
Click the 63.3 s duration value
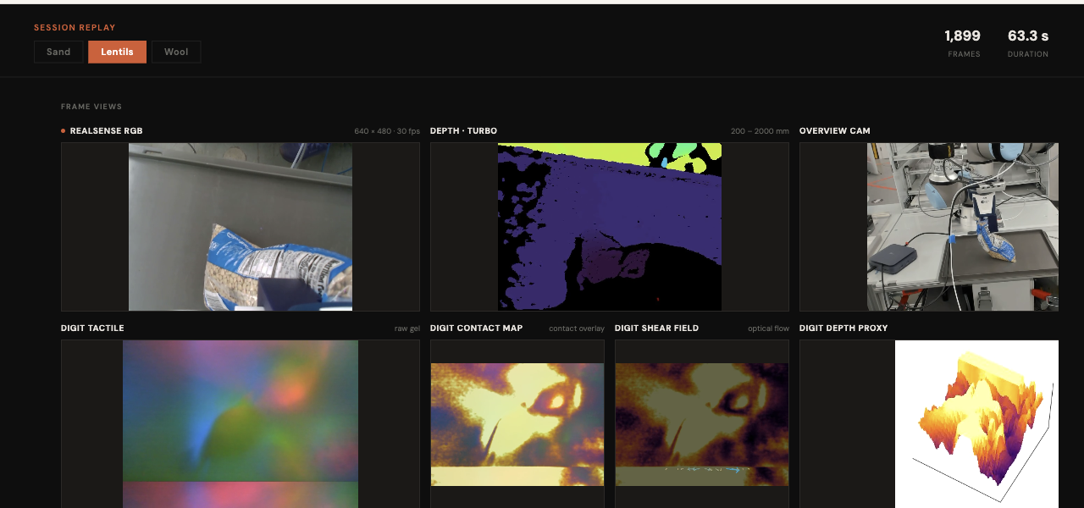[x=1028, y=36]
